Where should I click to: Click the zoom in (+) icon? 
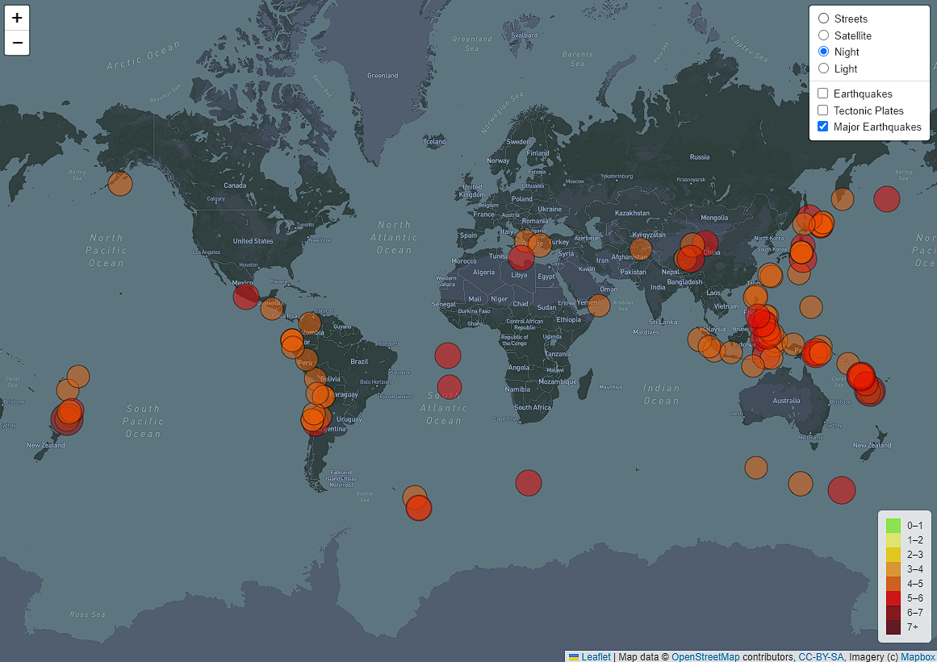pos(17,17)
